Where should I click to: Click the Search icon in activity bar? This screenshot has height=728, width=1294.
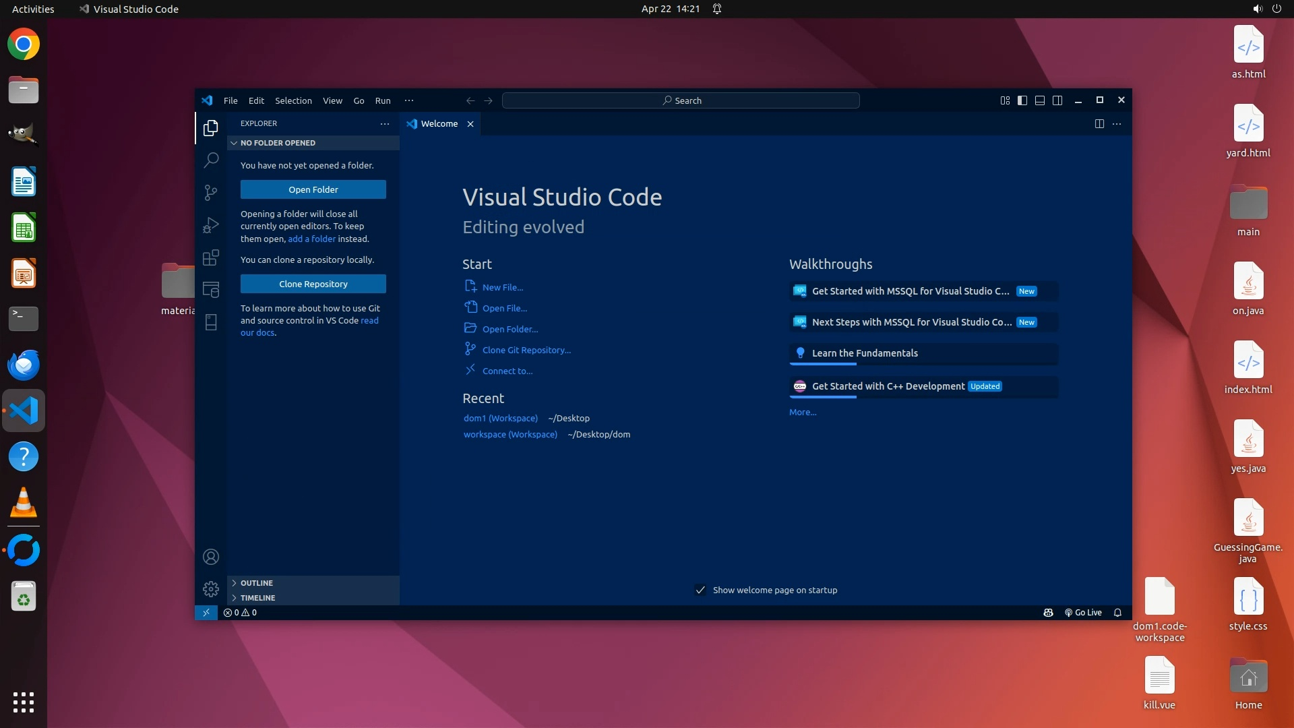[x=211, y=160]
